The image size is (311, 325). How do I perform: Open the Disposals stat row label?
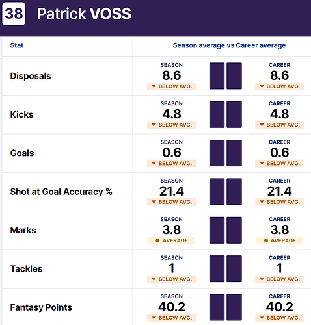31,76
